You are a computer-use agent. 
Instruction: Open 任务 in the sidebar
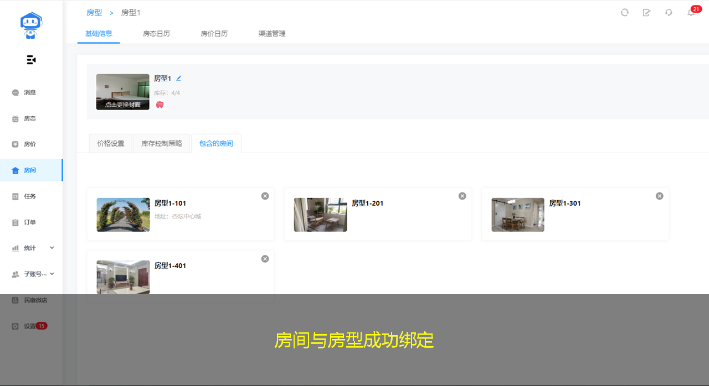pos(31,196)
